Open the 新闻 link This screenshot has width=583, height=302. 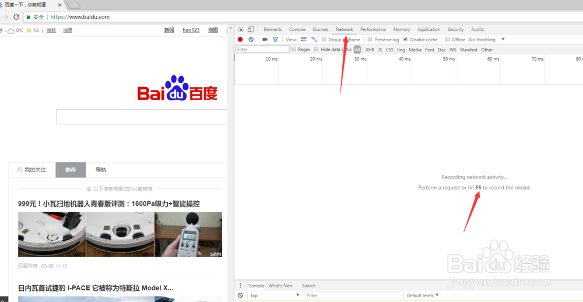tap(169, 30)
